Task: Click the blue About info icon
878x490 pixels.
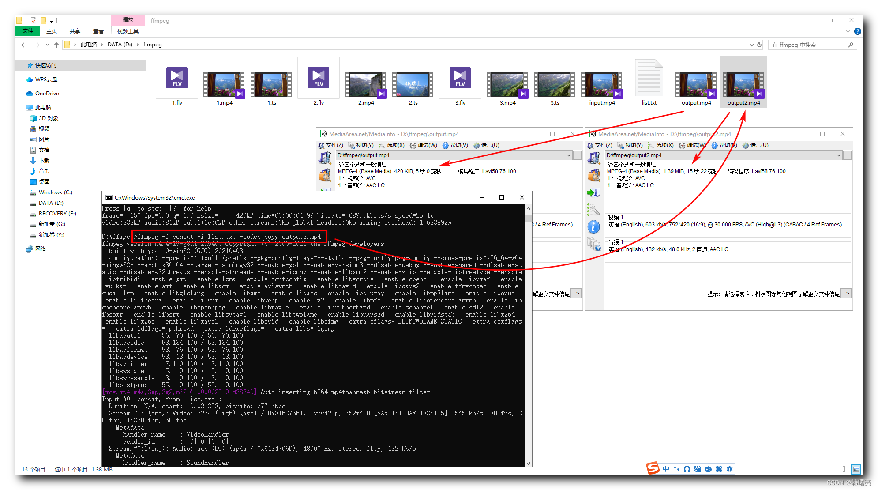Action: pos(593,227)
